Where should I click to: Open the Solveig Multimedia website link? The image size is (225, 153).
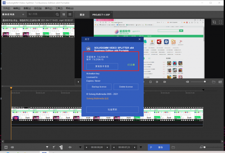pyautogui.click(x=97, y=99)
